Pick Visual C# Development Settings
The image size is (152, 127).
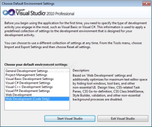tap(28, 83)
